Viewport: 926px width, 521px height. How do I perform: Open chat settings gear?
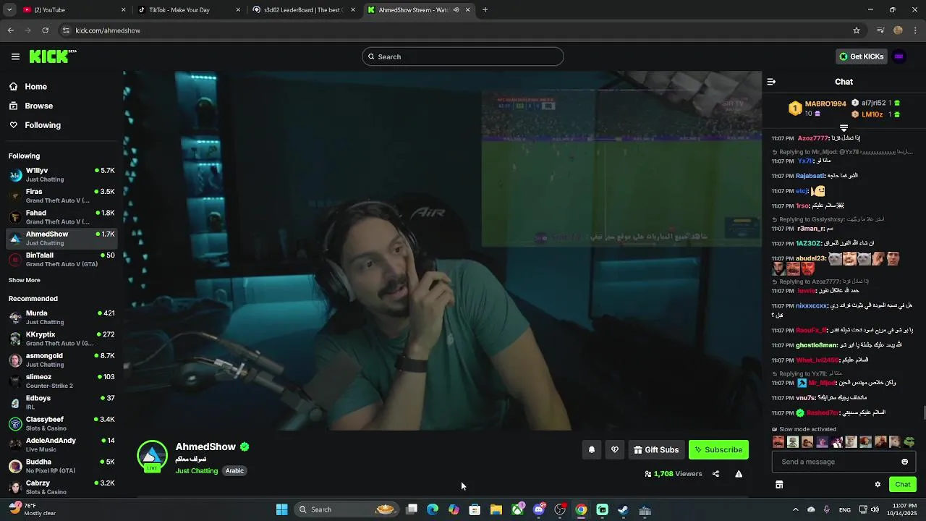point(878,485)
